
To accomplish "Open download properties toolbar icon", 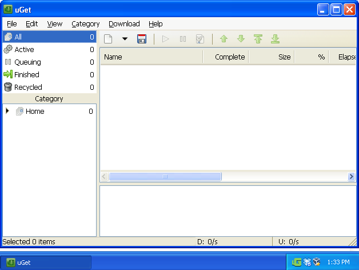I will [200, 39].
